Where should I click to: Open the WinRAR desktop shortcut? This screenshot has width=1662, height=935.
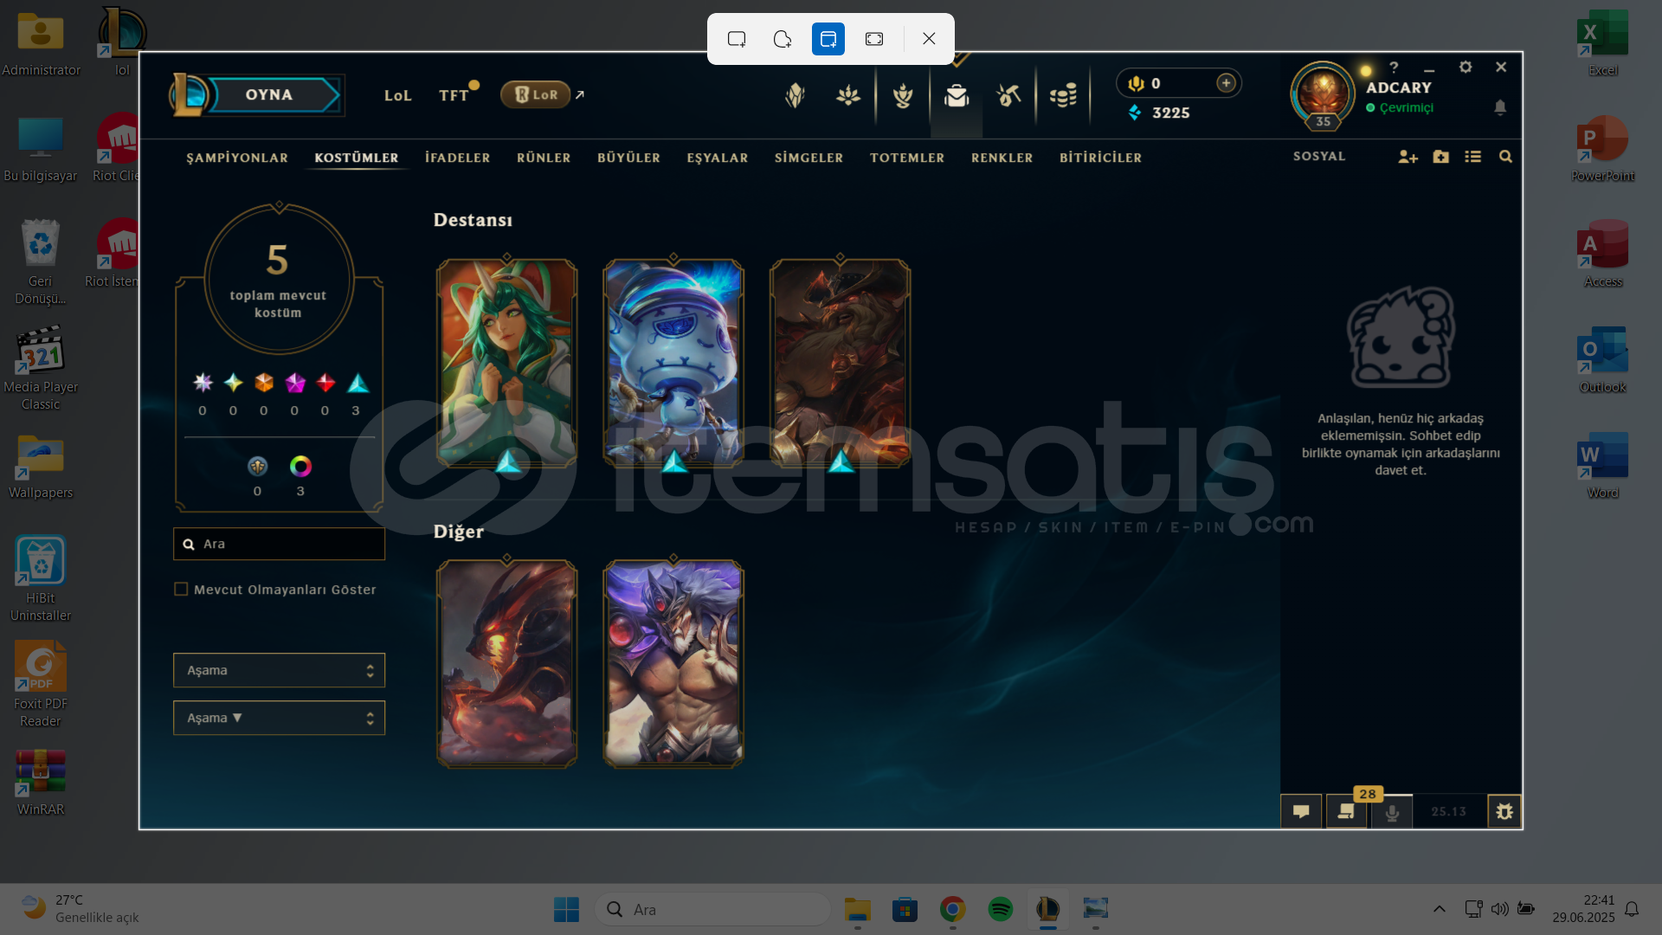[x=41, y=783]
